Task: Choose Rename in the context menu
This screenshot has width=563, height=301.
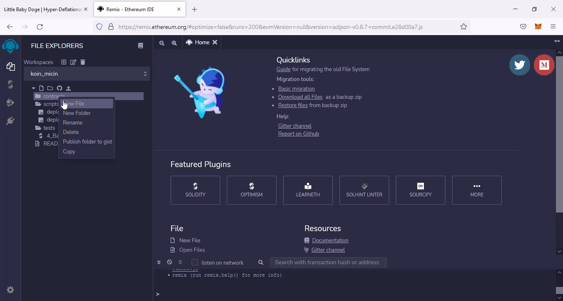Action: (x=72, y=122)
